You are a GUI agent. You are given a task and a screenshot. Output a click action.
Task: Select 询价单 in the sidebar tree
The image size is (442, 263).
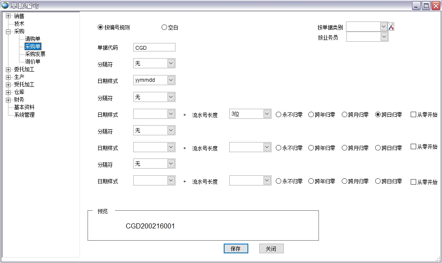[33, 62]
